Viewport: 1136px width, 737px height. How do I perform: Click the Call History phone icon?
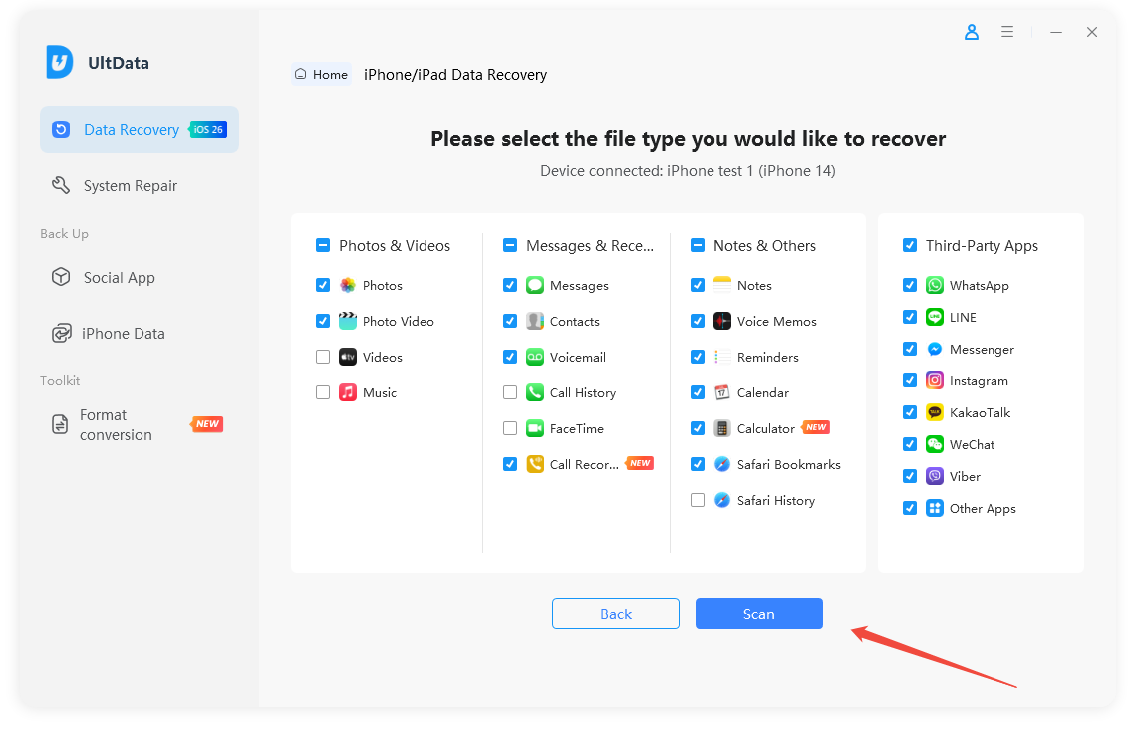click(535, 392)
